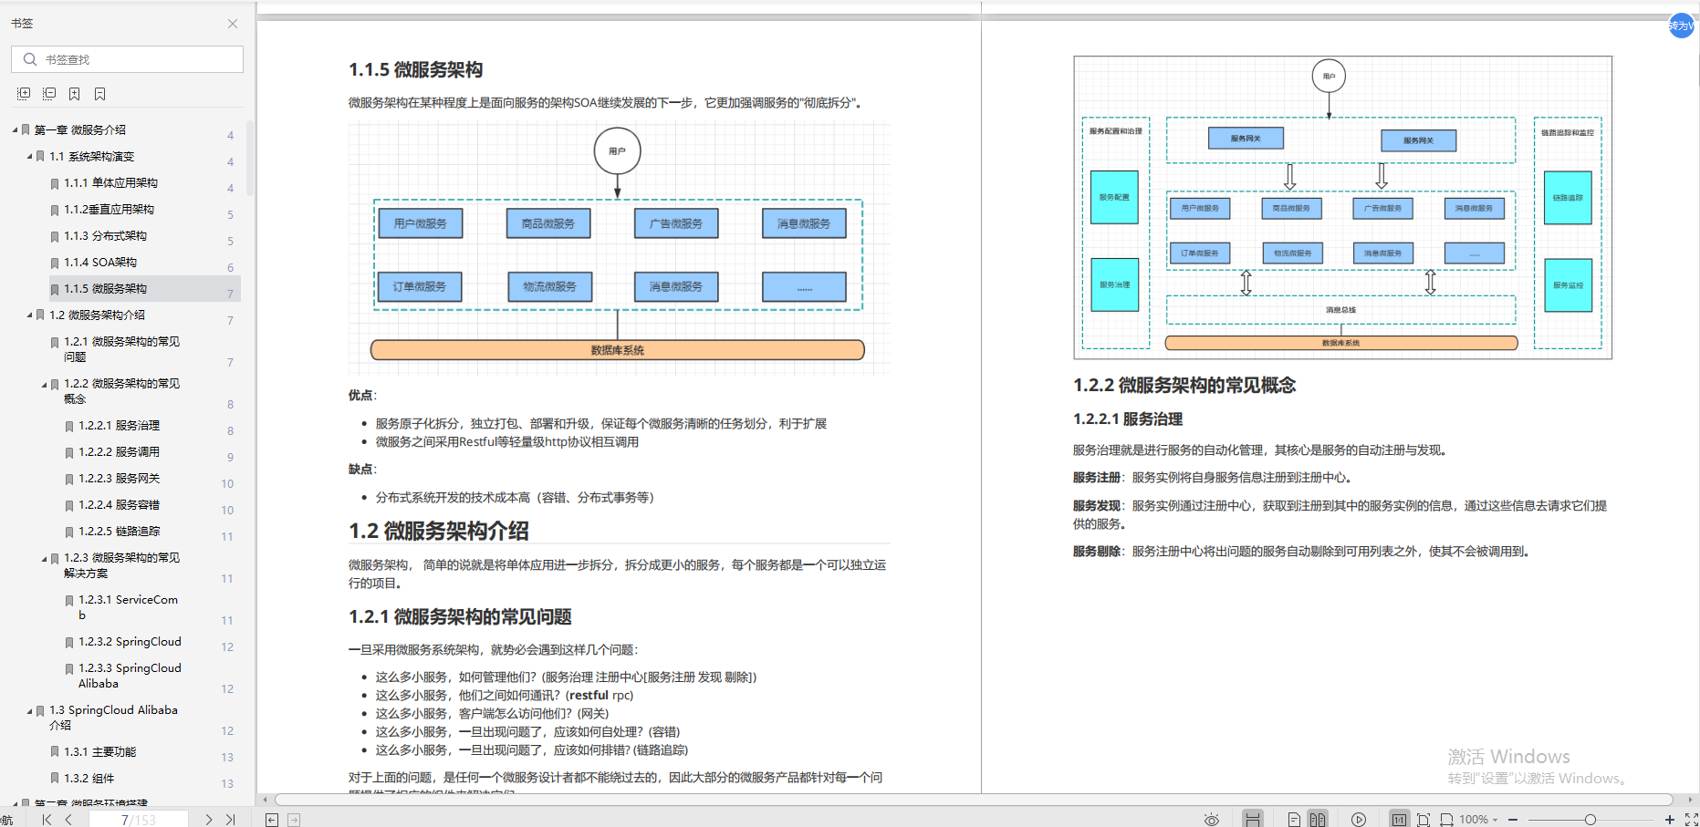Open bookmark 1.2.3.2 SpringCloud
The height and width of the screenshot is (827, 1700).
click(x=130, y=641)
